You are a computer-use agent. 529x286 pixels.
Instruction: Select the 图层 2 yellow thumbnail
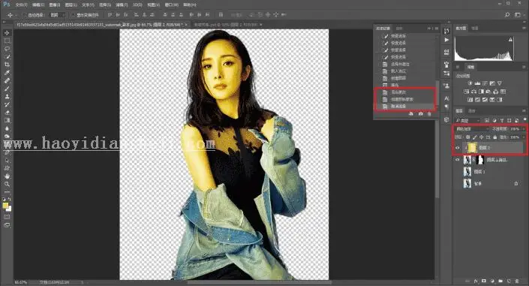pyautogui.click(x=471, y=148)
